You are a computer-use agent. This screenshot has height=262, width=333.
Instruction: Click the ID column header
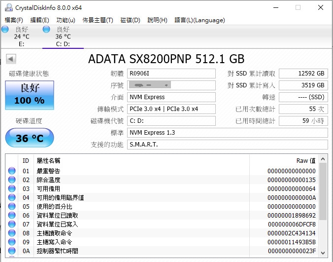point(26,160)
